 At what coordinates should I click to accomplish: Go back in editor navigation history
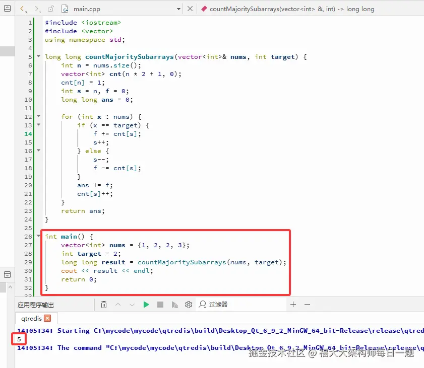[23, 9]
